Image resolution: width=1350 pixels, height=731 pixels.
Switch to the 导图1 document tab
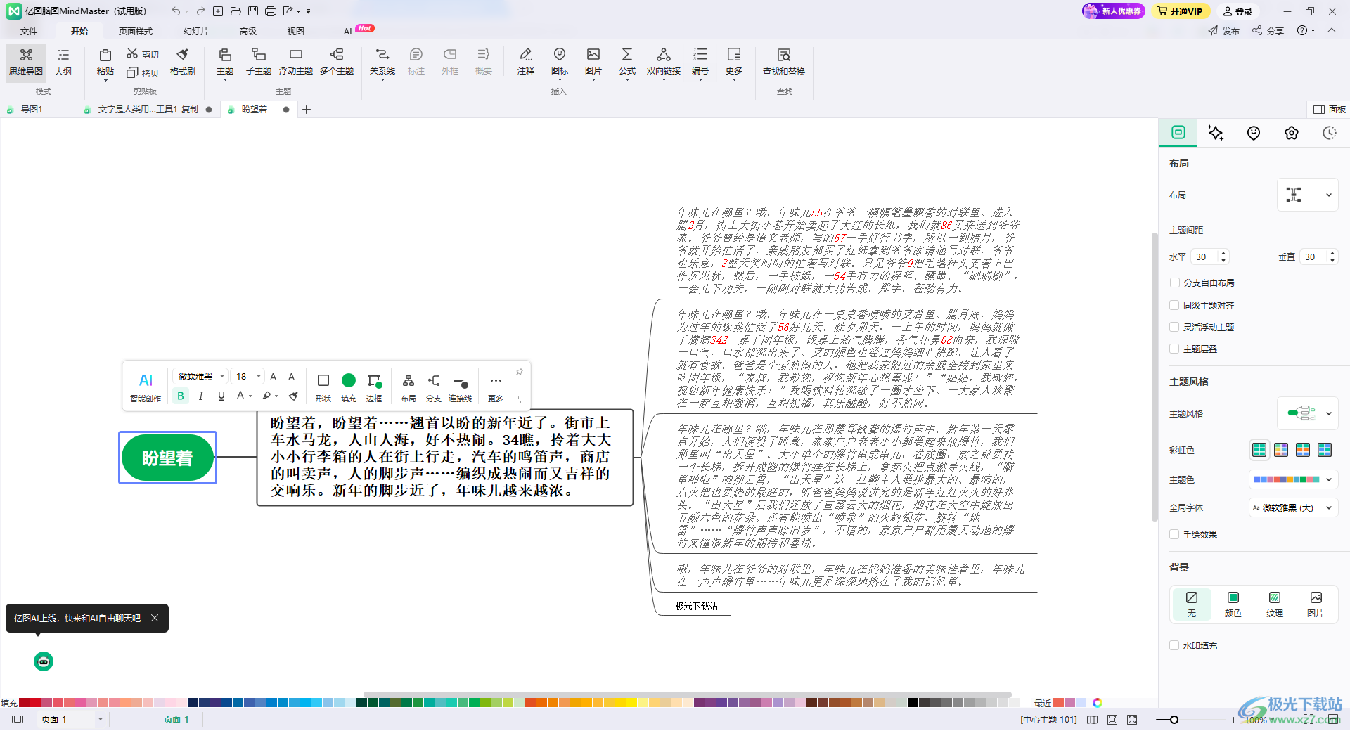coord(32,109)
